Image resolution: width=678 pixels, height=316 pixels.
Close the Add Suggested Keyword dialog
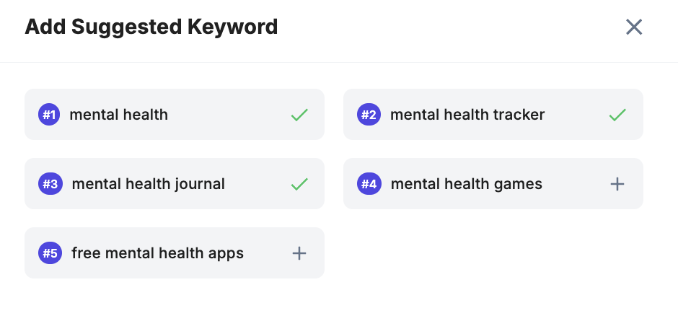(633, 27)
